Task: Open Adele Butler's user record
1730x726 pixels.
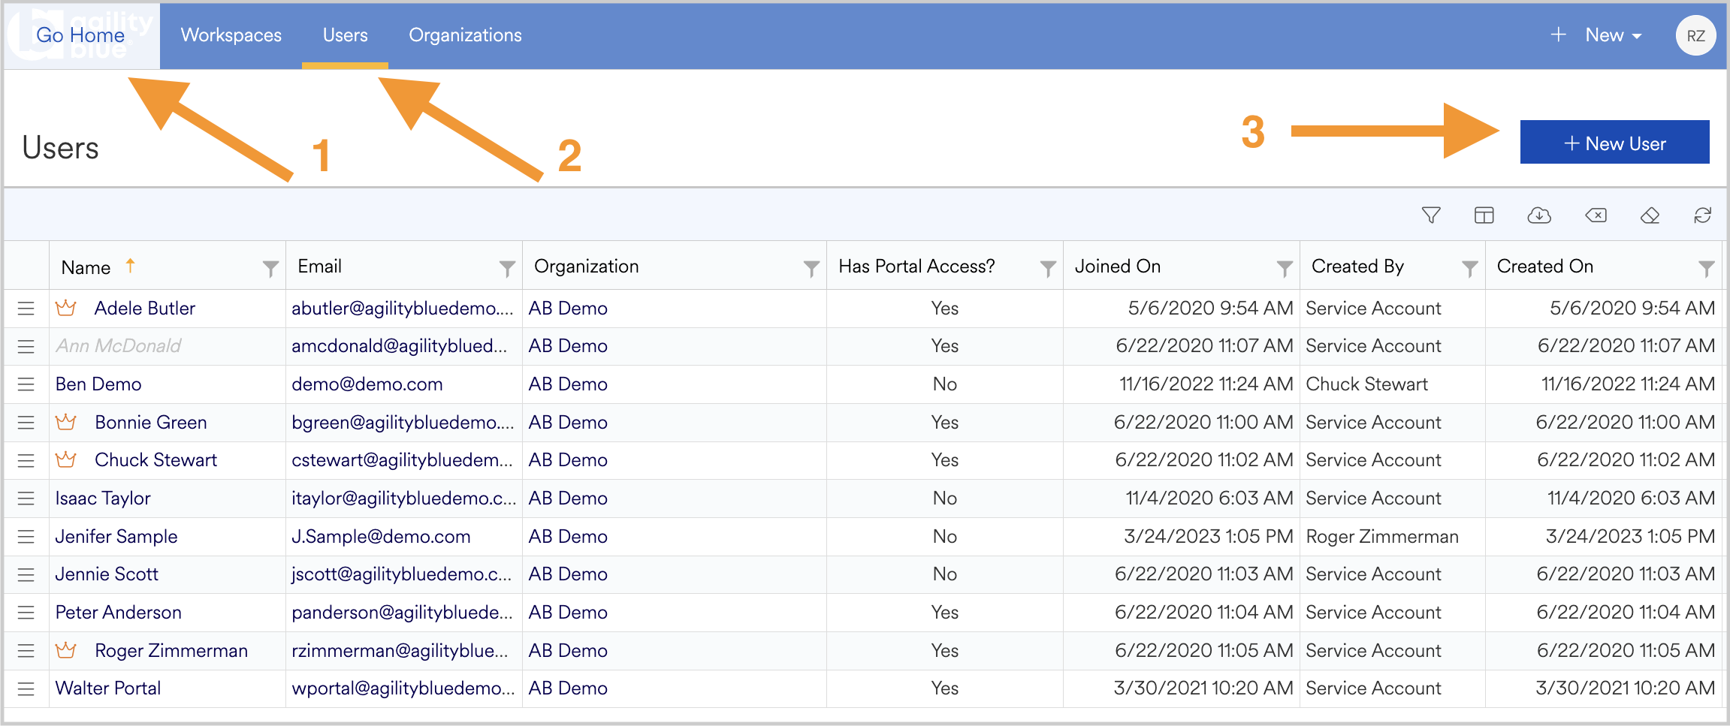Action: click(x=145, y=309)
